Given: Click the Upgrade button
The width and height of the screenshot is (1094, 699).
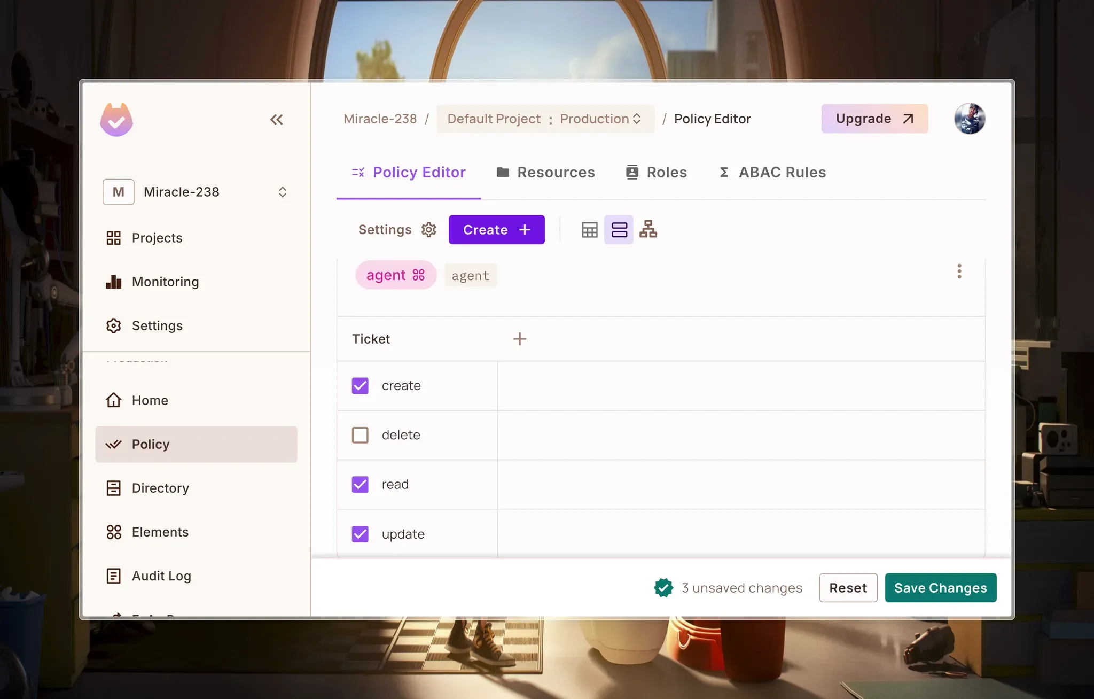Looking at the screenshot, I should (874, 119).
